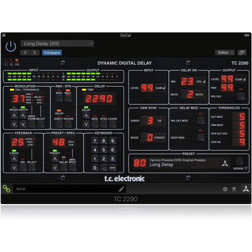
Task: Toggle the DIRECT button
Action: [59, 124]
